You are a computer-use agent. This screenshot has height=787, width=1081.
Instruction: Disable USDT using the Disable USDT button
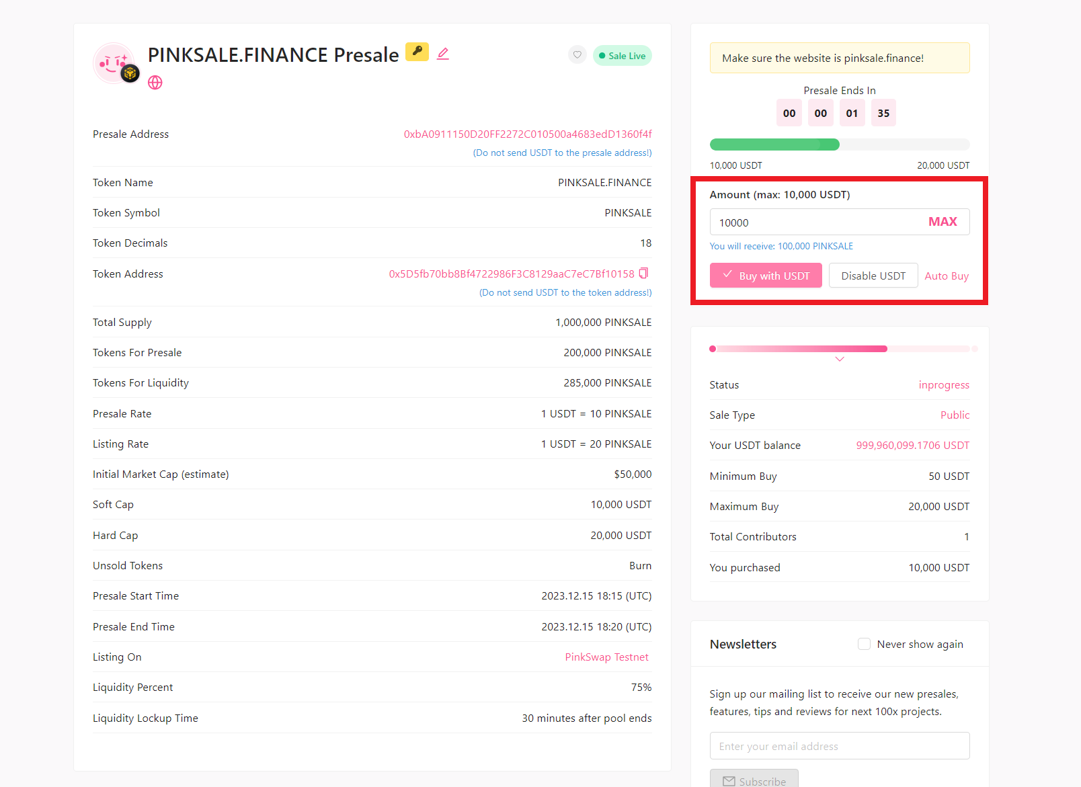point(873,275)
